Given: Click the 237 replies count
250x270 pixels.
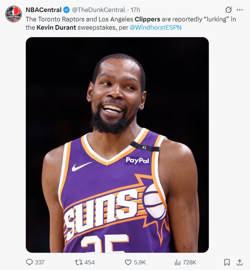Looking at the screenshot, I should click(x=39, y=262).
